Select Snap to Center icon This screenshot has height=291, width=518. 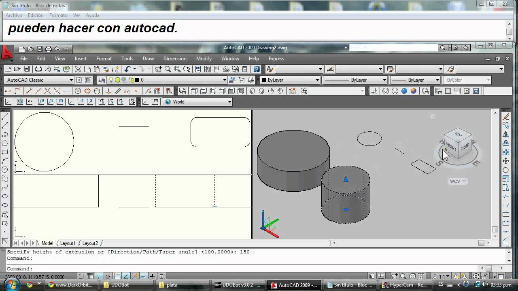pyautogui.click(x=78, y=91)
